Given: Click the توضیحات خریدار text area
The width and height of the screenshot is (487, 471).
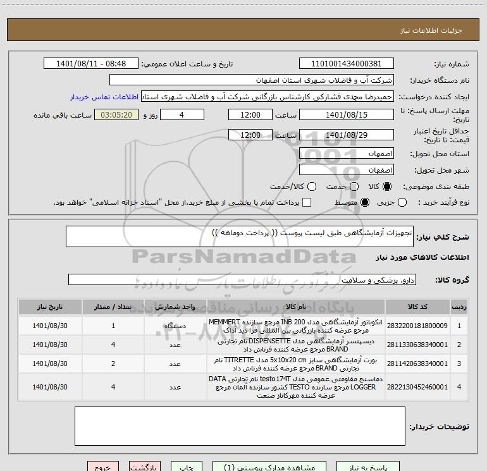Looking at the screenshot, I should [x=240, y=426].
